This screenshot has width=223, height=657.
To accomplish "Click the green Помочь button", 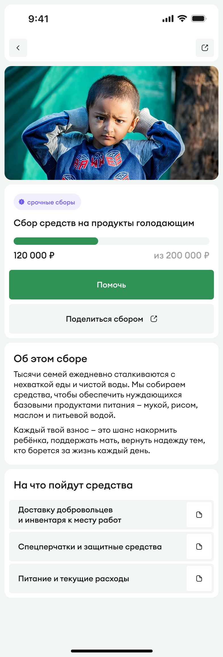I will [x=111, y=285].
